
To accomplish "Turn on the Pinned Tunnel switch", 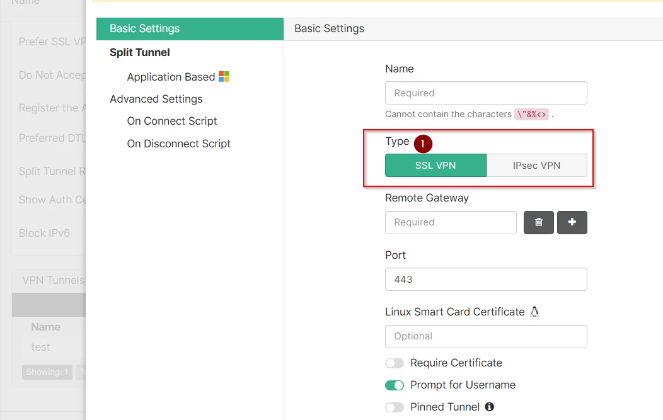I will 395,407.
